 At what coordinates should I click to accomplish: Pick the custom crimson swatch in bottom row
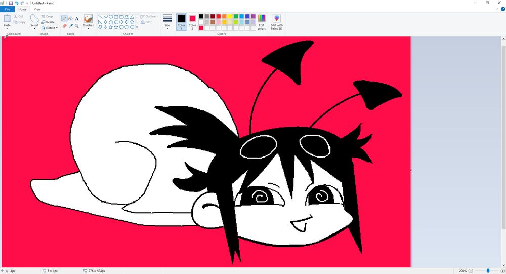201,28
